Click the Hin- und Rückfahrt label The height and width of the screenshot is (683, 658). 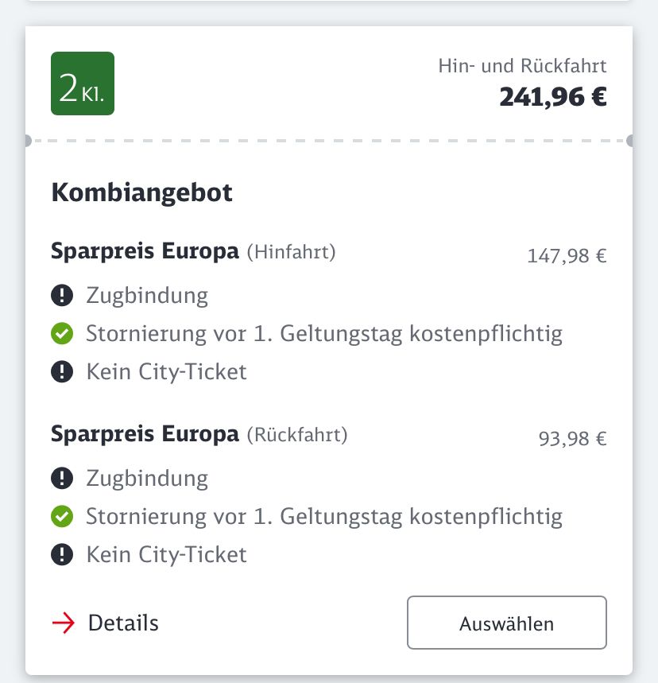(x=522, y=66)
